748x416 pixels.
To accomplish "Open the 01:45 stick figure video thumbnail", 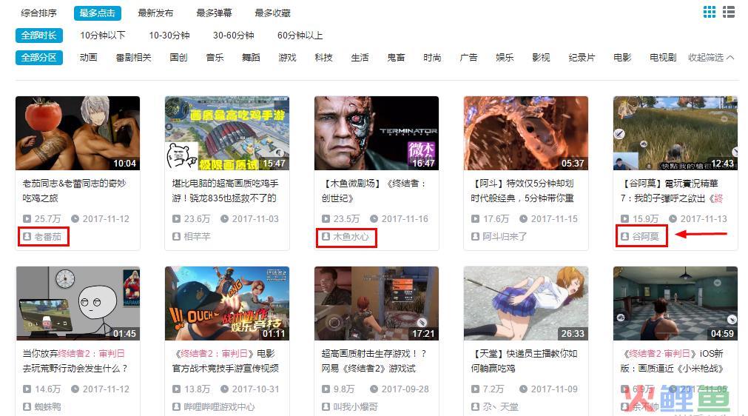I will point(78,303).
